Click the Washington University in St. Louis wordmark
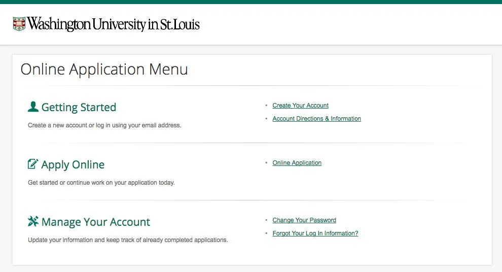 click(114, 24)
